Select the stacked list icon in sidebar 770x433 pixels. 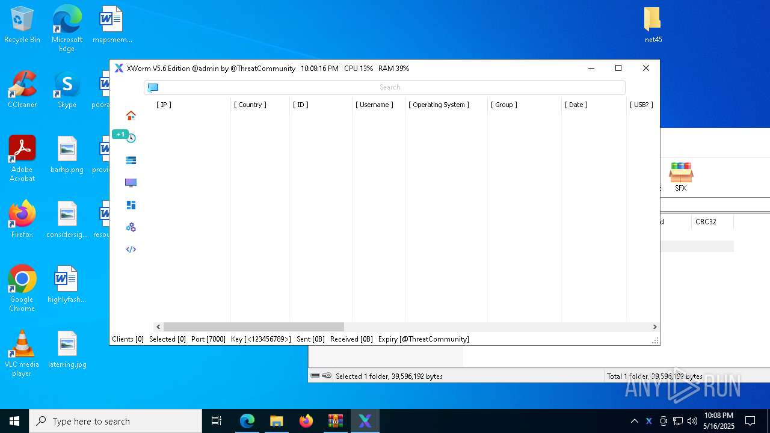[131, 161]
